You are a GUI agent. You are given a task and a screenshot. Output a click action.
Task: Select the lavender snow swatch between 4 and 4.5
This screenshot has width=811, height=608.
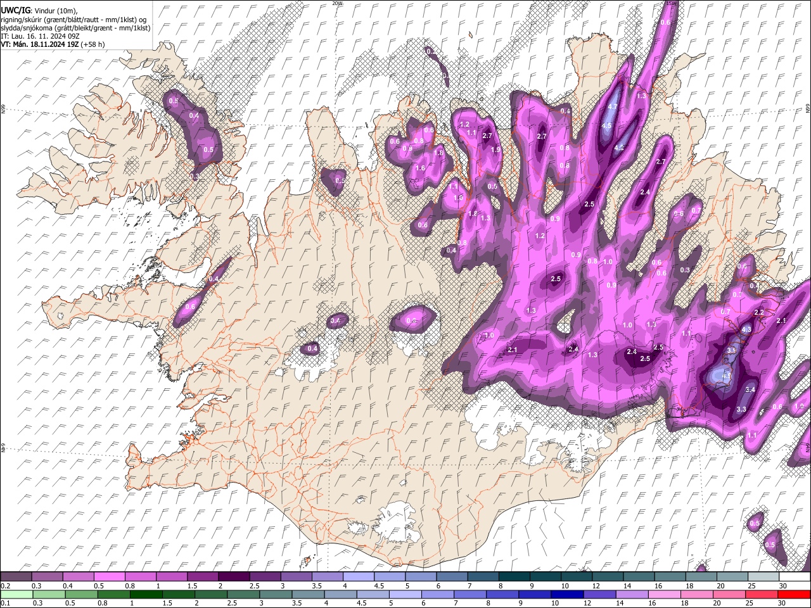359,577
